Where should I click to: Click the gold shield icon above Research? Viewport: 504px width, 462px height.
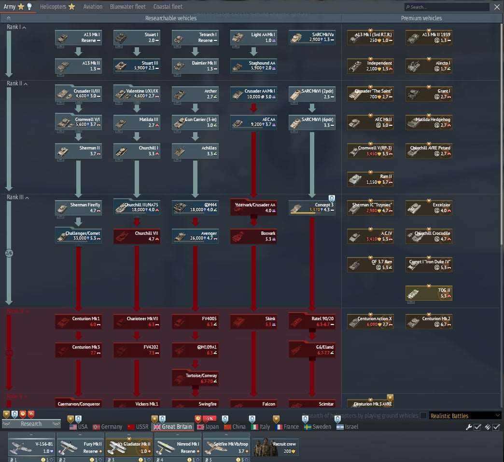coord(6,414)
